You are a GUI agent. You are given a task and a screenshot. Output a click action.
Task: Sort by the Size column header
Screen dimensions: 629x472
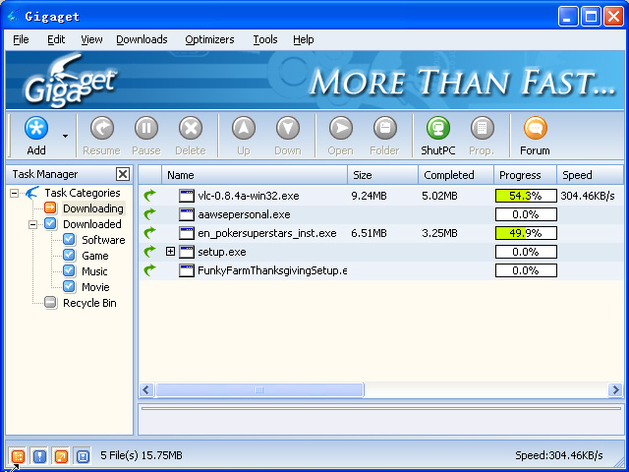(x=382, y=175)
